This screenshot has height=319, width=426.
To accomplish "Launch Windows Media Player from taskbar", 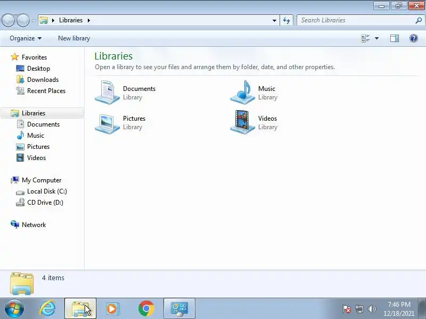I will [x=112, y=308].
